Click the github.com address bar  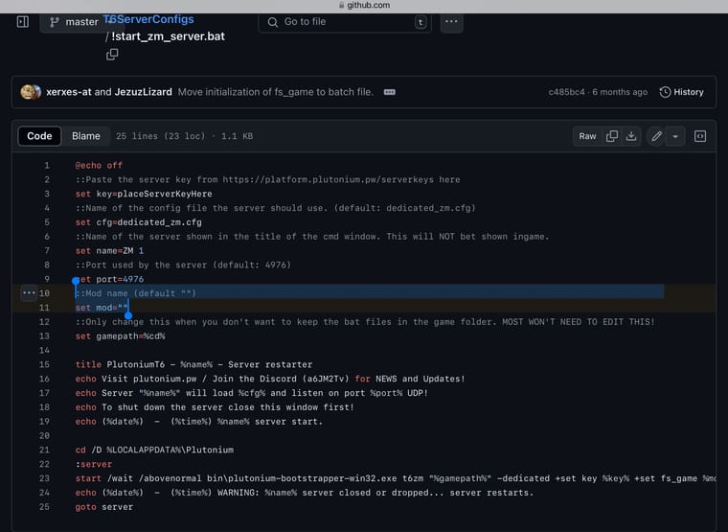[x=364, y=5]
